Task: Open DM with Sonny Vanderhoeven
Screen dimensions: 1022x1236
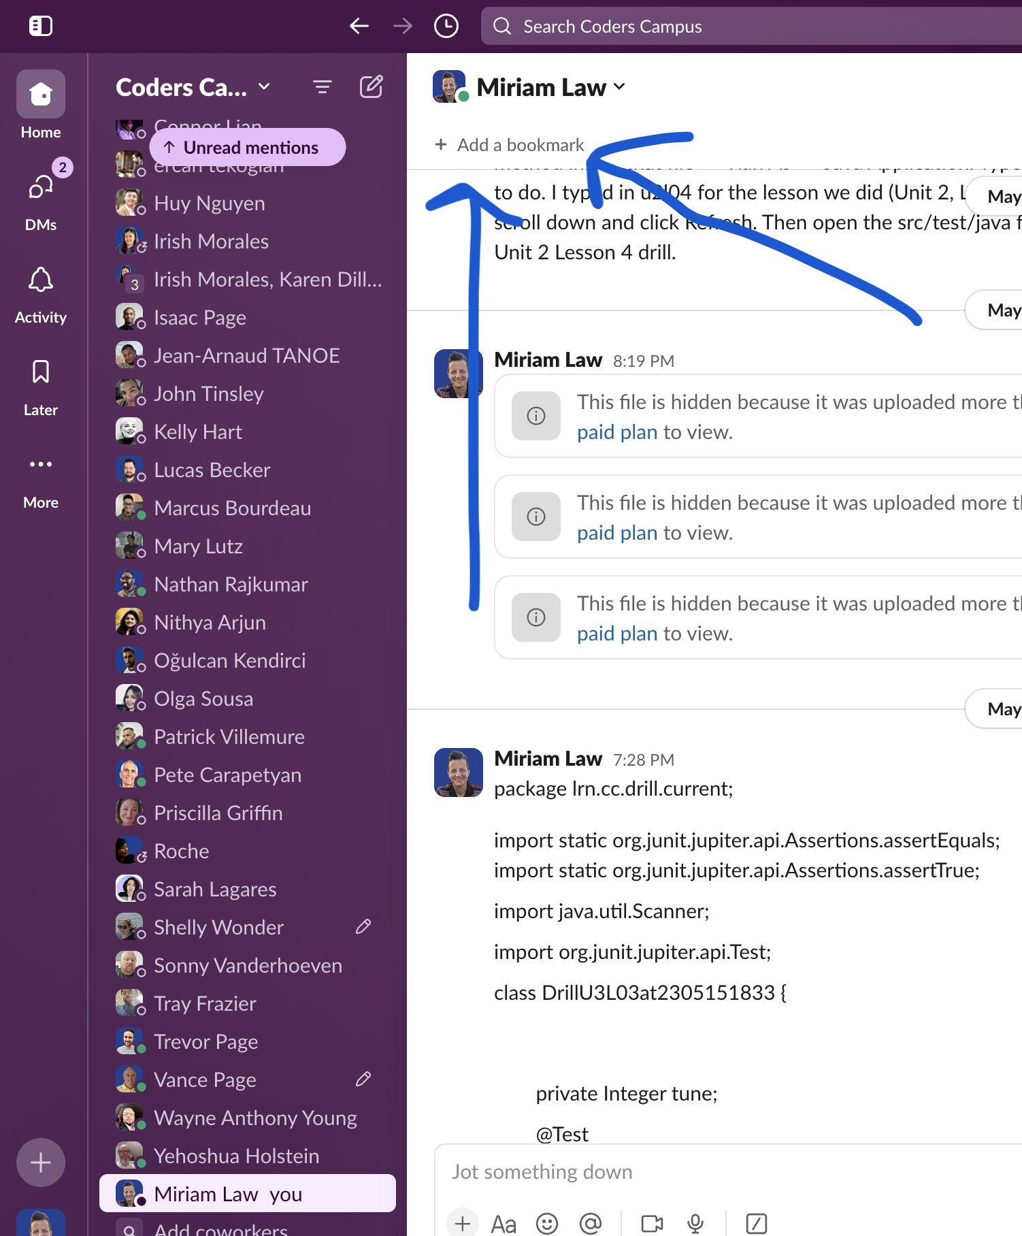Action: pos(248,965)
